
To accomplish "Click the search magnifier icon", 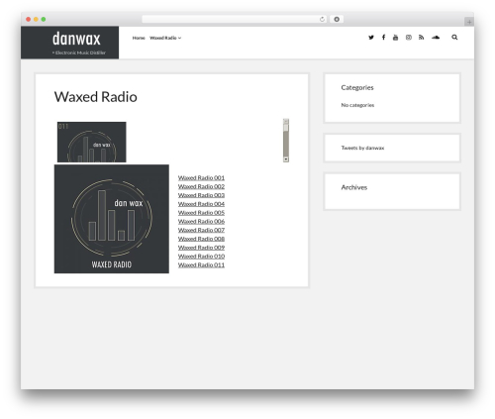I will (x=454, y=38).
